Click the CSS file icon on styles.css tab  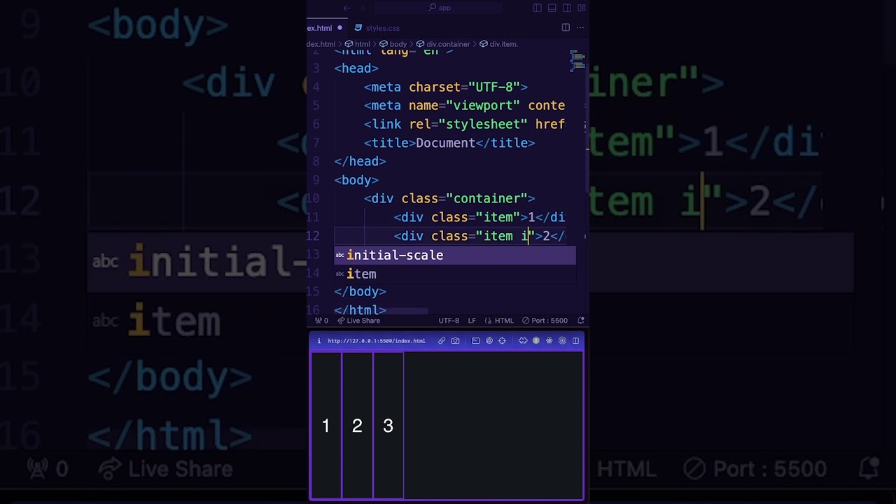pos(358,28)
